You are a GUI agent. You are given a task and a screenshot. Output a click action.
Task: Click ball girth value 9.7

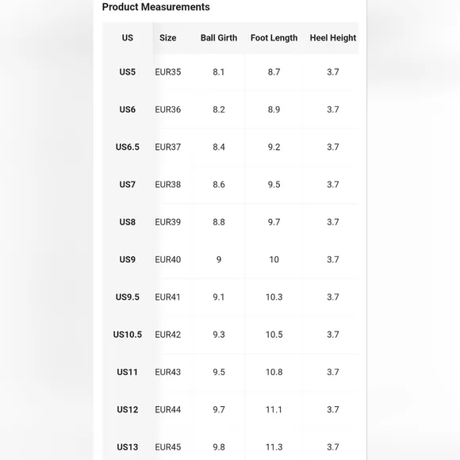219,410
